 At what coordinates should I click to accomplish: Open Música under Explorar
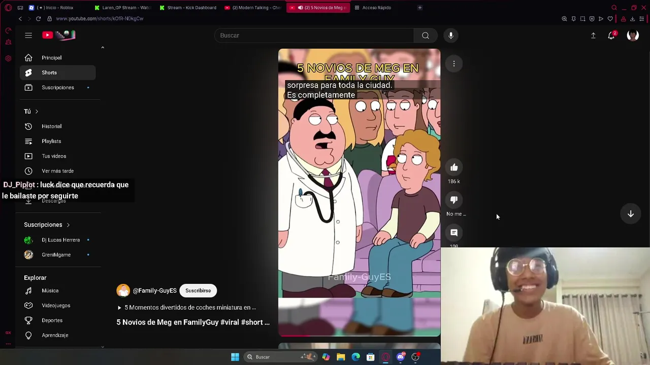[58, 290]
